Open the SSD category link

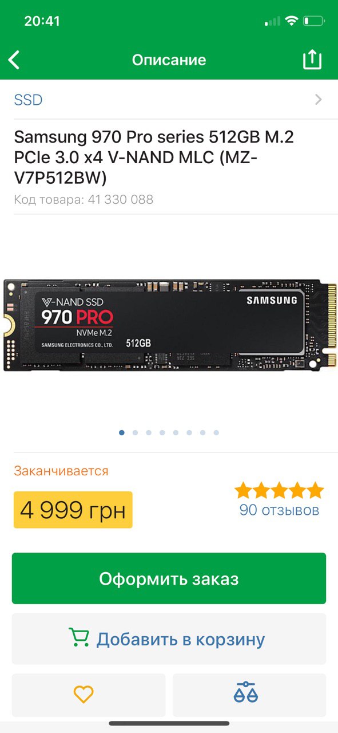coord(28,100)
